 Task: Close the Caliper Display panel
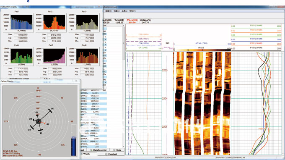76,81
